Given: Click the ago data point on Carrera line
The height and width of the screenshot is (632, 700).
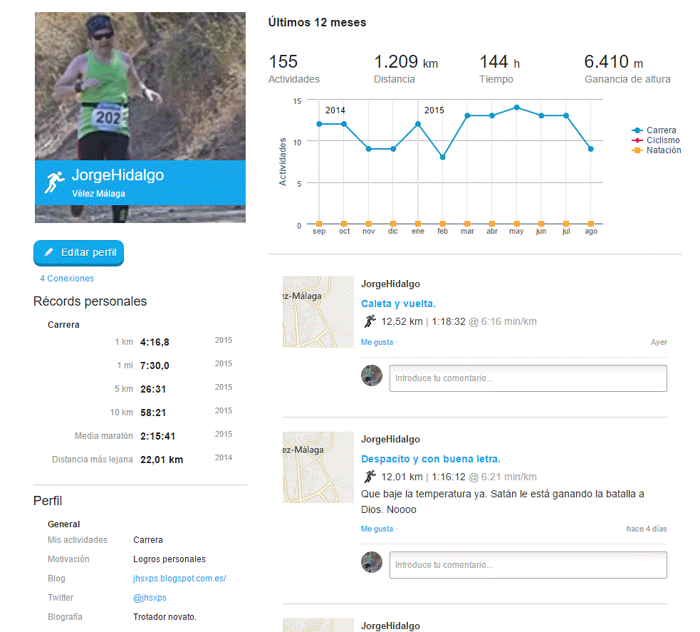Looking at the screenshot, I should 590,149.
